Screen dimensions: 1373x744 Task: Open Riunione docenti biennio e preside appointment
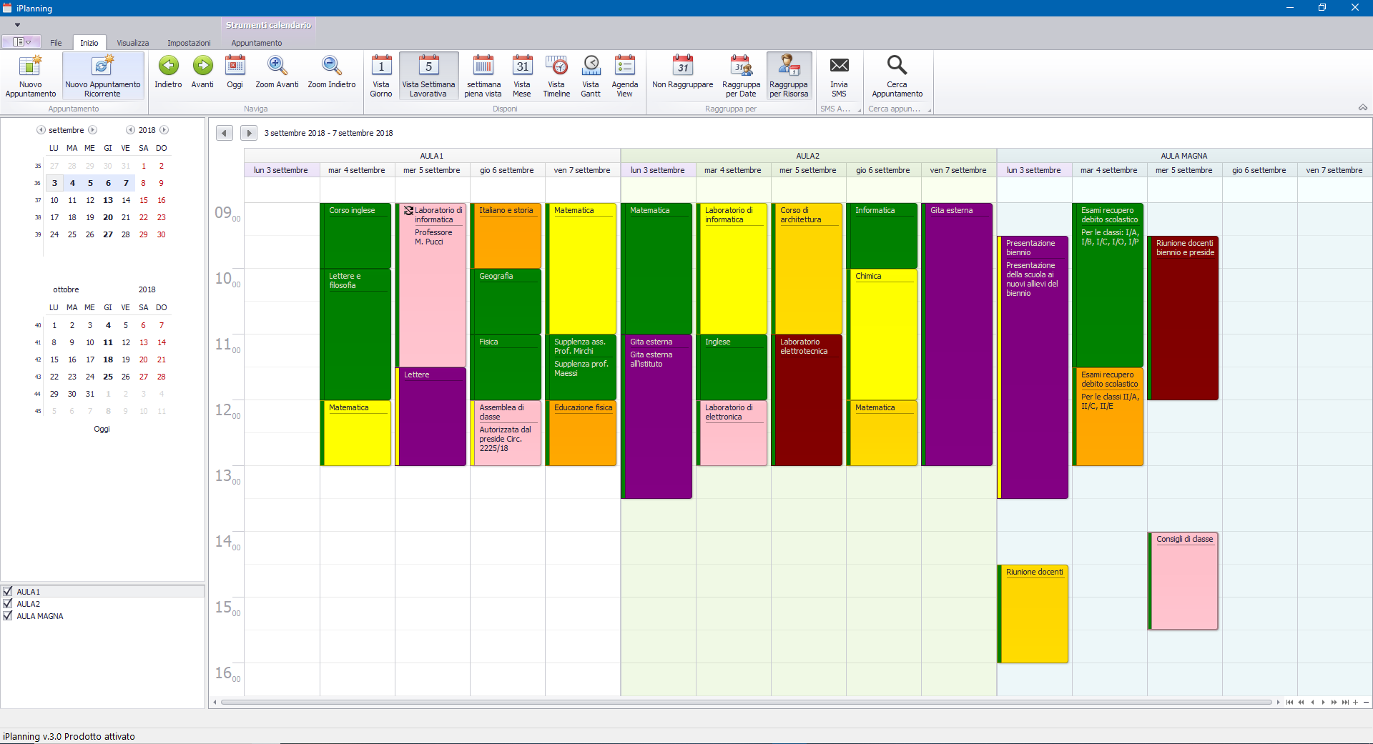1183,318
